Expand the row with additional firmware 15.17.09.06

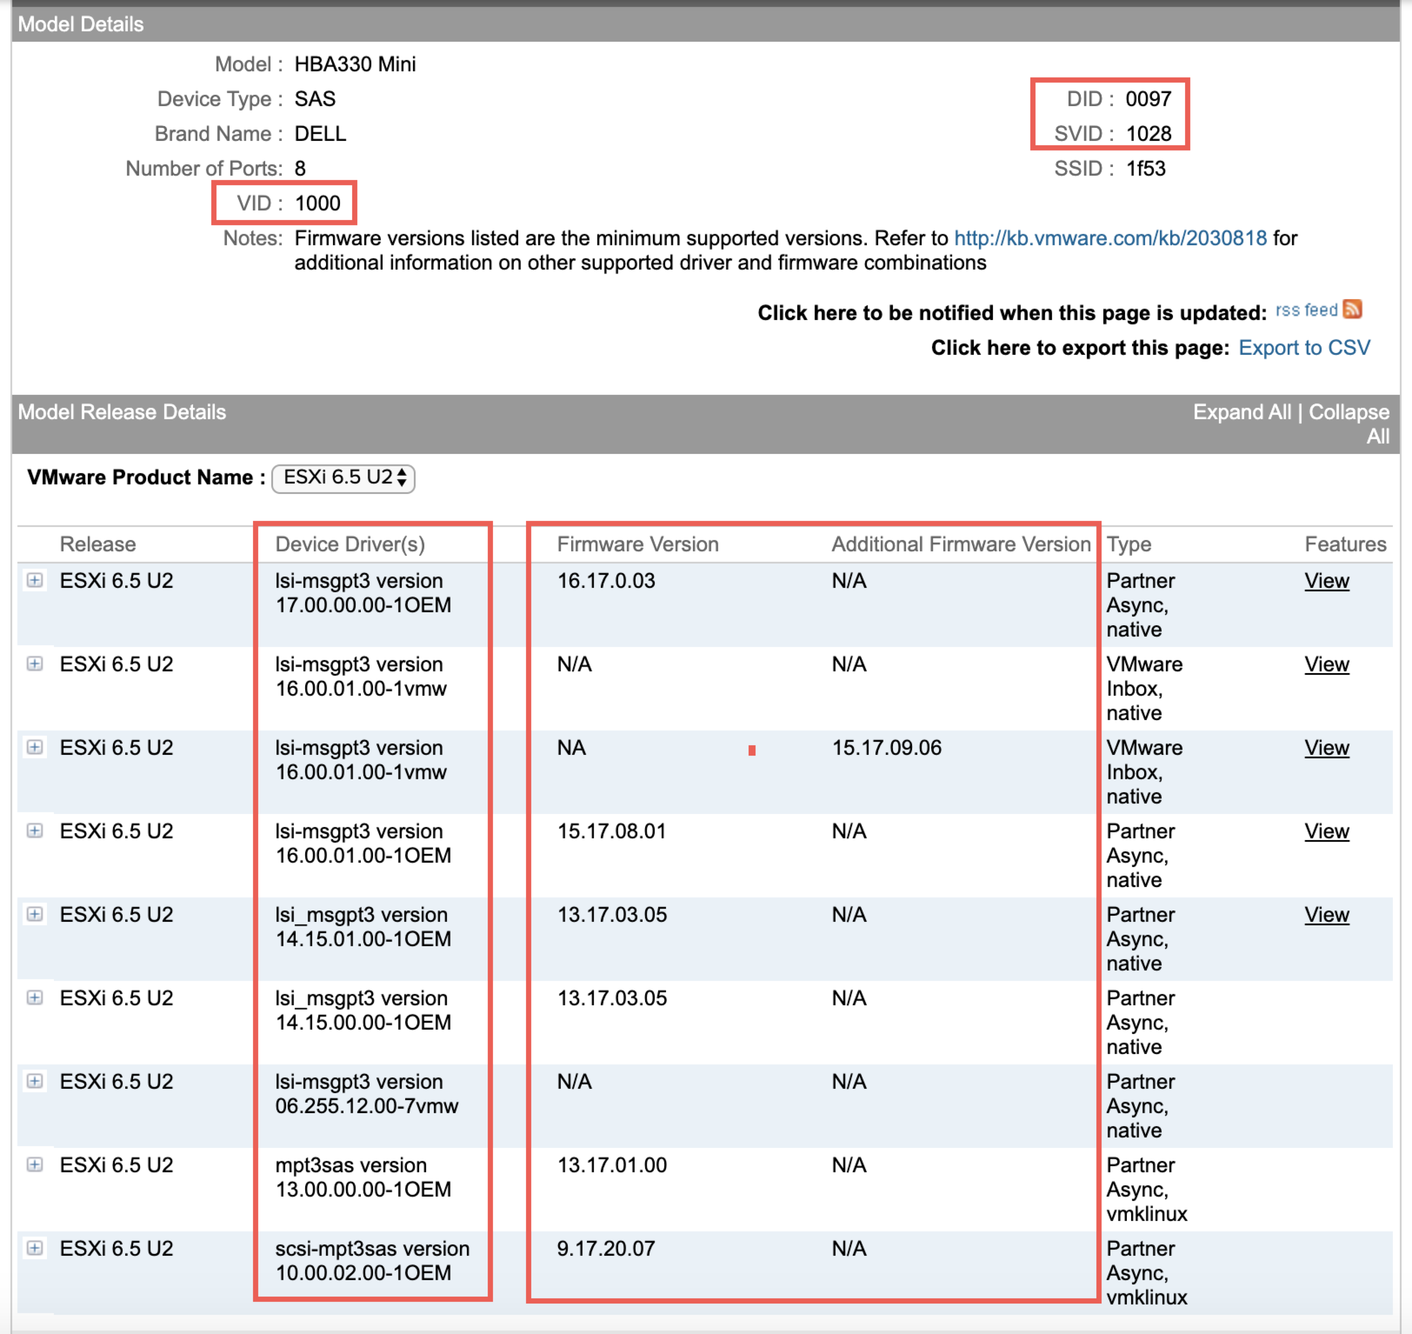click(34, 747)
